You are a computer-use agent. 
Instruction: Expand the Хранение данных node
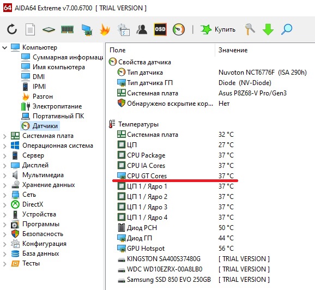(4, 185)
